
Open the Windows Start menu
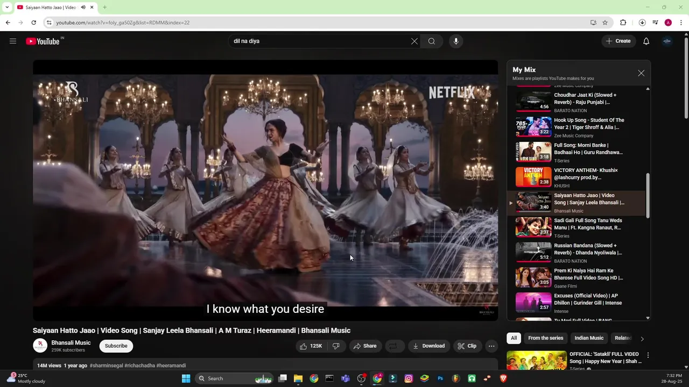click(186, 378)
